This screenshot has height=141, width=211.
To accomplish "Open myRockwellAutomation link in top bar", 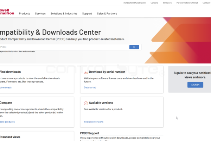I will [135, 3].
